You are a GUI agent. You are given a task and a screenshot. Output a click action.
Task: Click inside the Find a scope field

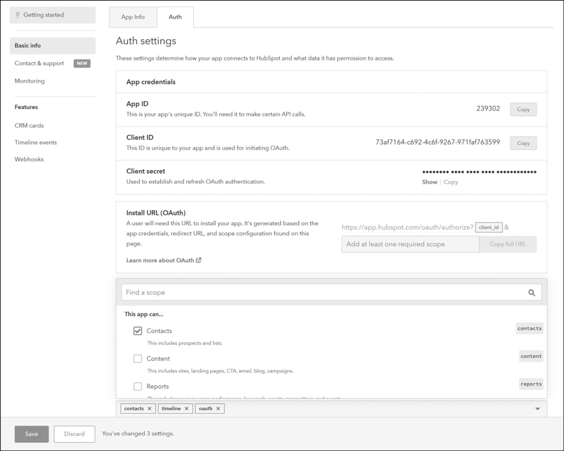click(x=275, y=292)
